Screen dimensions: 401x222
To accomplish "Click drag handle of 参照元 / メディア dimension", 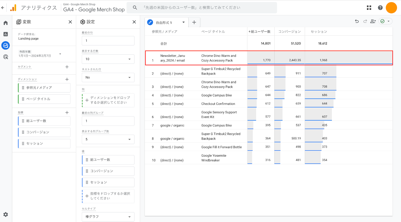I will [23, 88].
